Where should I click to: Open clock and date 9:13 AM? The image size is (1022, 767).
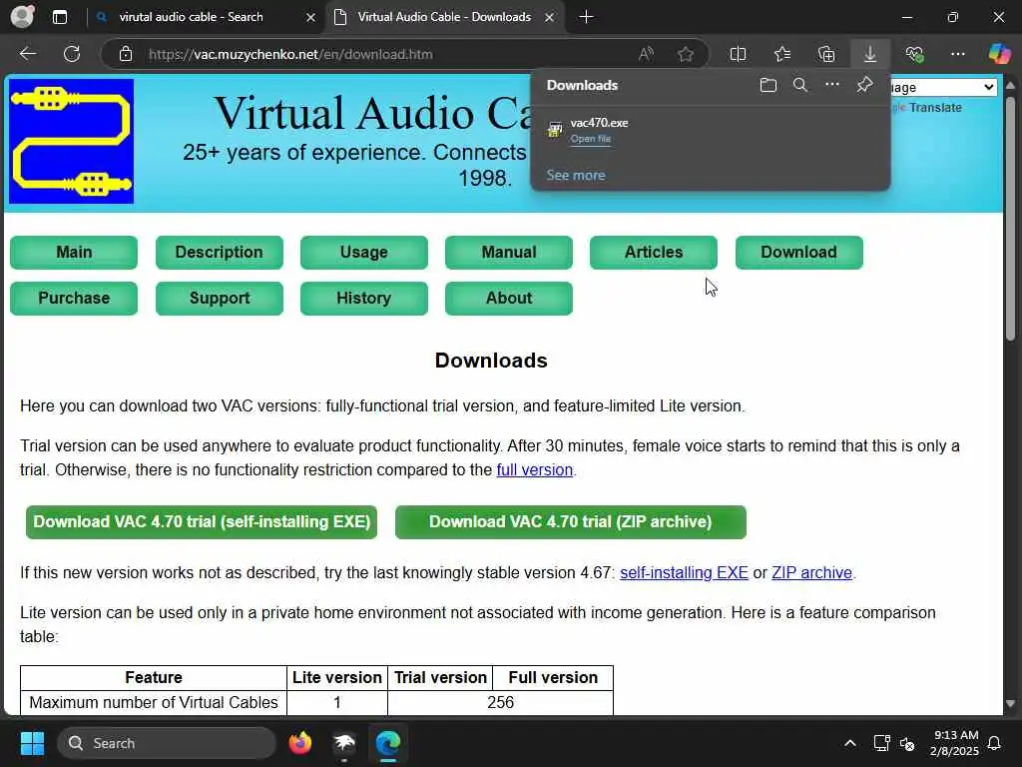pos(954,743)
